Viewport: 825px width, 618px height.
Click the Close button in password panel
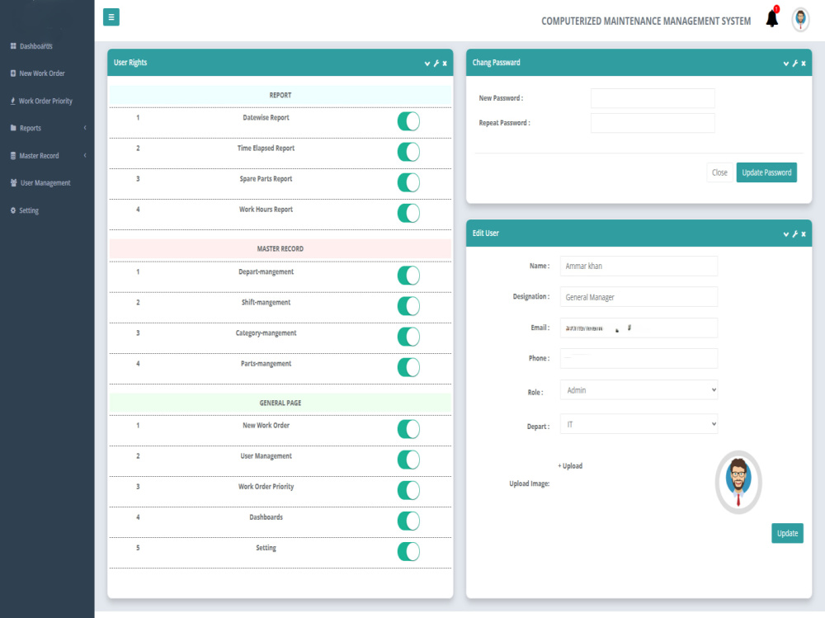click(x=719, y=172)
